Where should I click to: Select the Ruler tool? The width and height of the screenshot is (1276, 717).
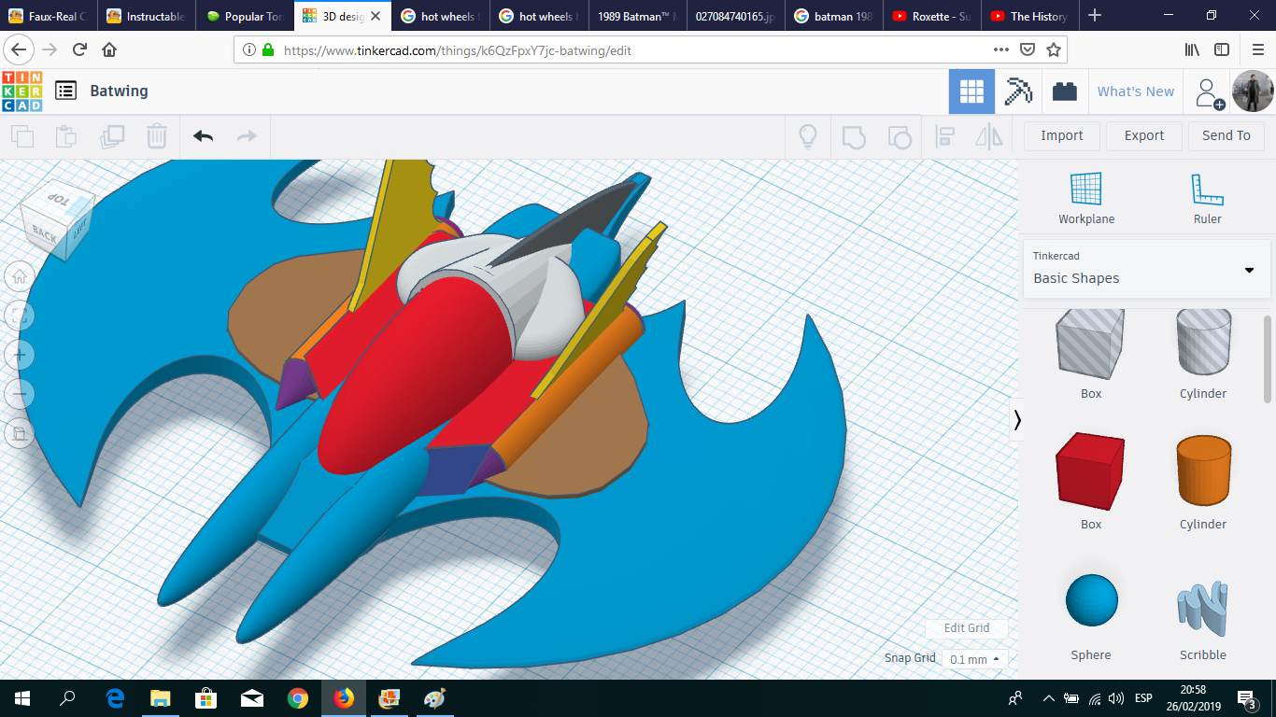pyautogui.click(x=1208, y=199)
